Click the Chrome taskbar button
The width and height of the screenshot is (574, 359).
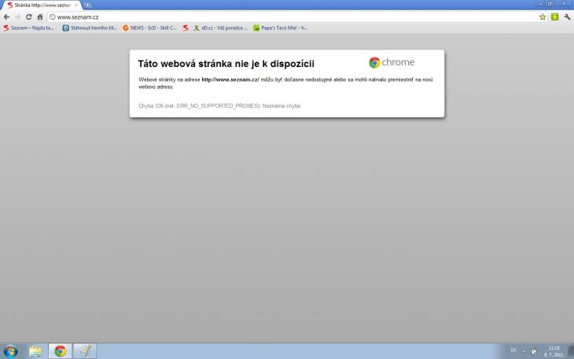pos(60,351)
